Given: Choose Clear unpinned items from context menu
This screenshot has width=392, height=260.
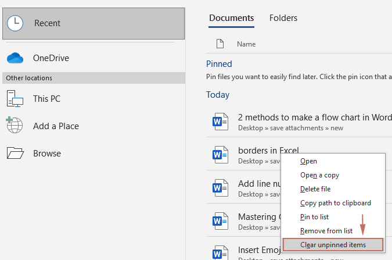Looking at the screenshot, I should [333, 245].
